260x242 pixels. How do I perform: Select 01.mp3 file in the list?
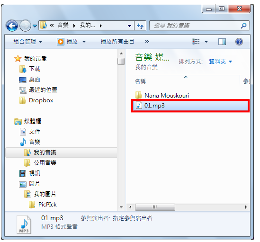[x=190, y=106]
